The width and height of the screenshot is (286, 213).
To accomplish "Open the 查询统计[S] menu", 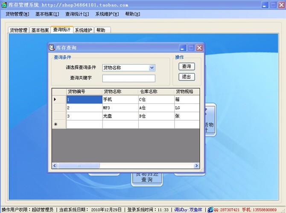I will [x=77, y=14].
